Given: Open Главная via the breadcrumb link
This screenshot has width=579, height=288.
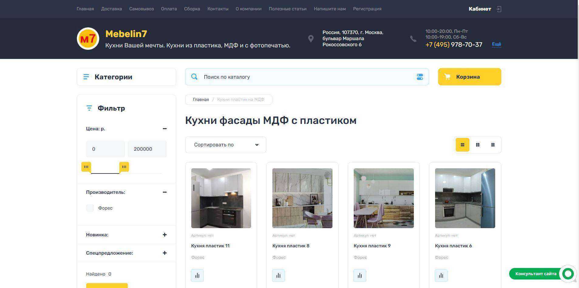Looking at the screenshot, I should click(201, 99).
